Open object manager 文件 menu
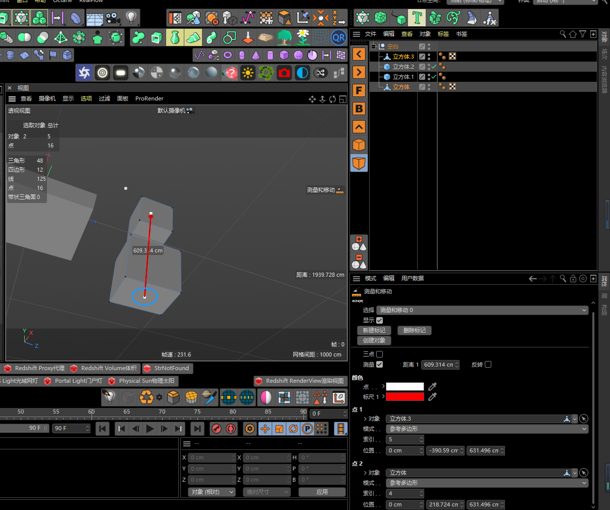The height and width of the screenshot is (510, 610). click(371, 34)
